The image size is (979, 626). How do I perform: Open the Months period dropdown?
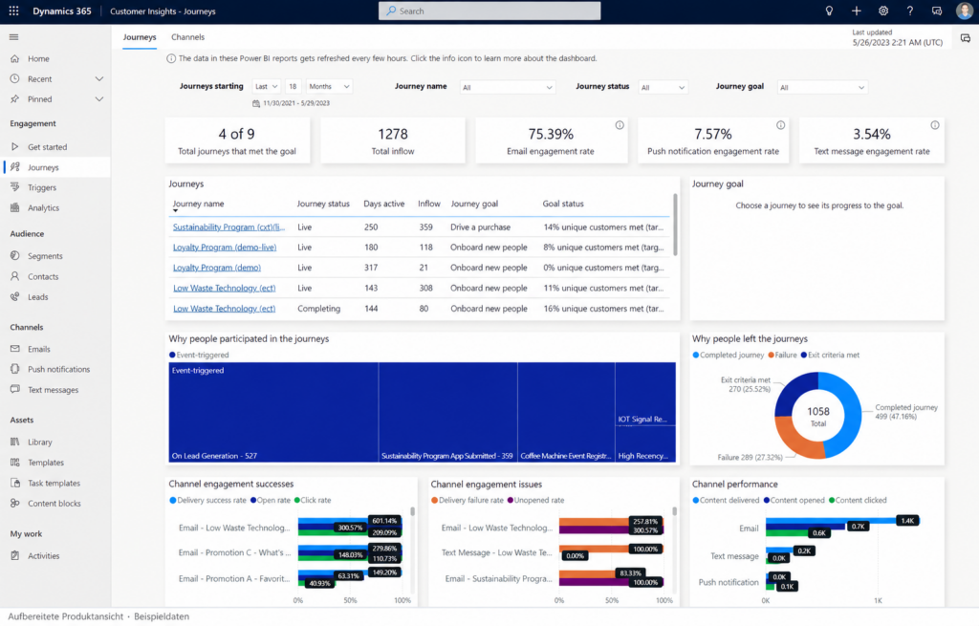329,87
